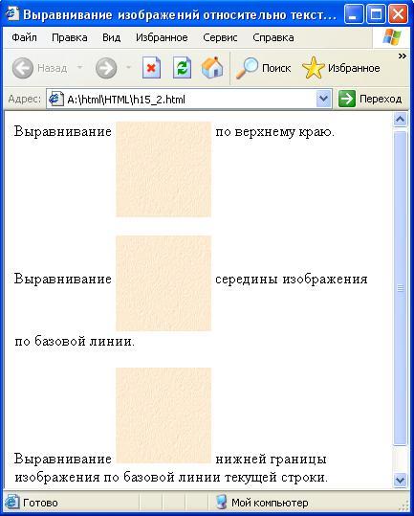Click the address field with h15_2.html path
This screenshot has width=414, height=516.
pos(188,99)
